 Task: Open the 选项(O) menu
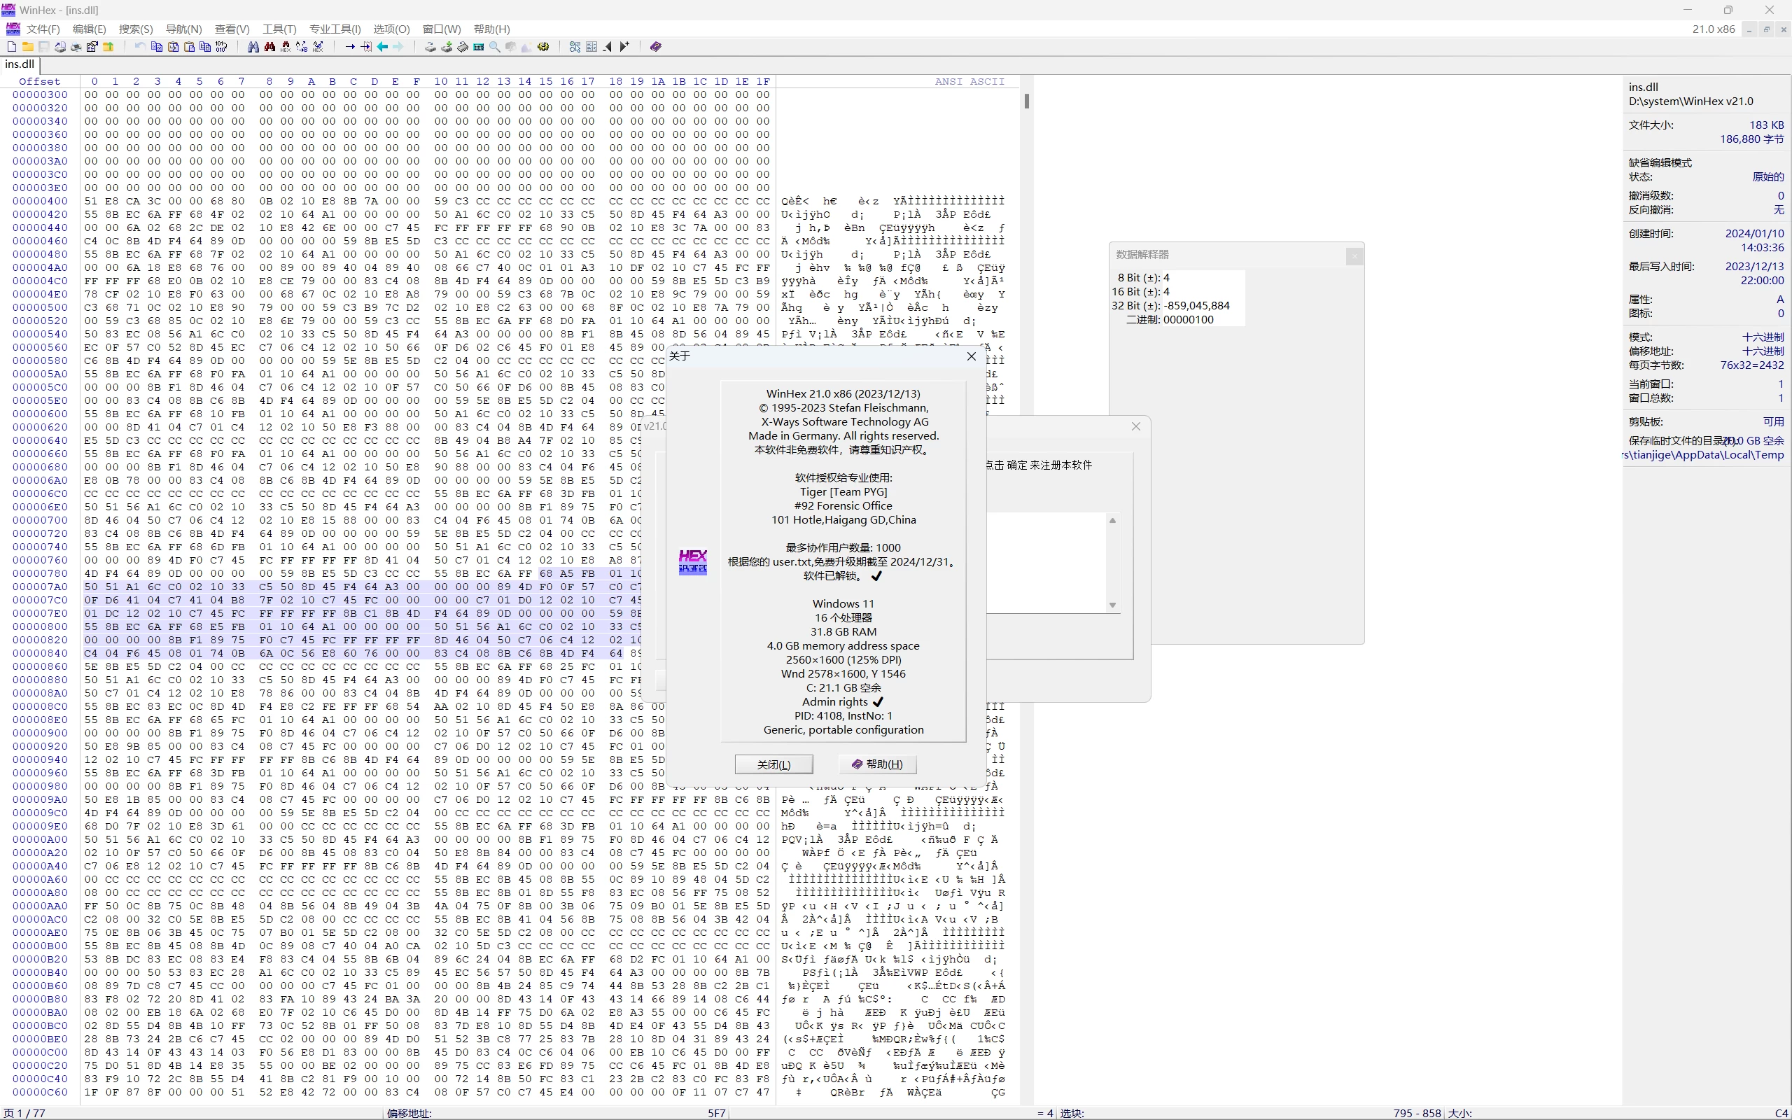(x=391, y=29)
